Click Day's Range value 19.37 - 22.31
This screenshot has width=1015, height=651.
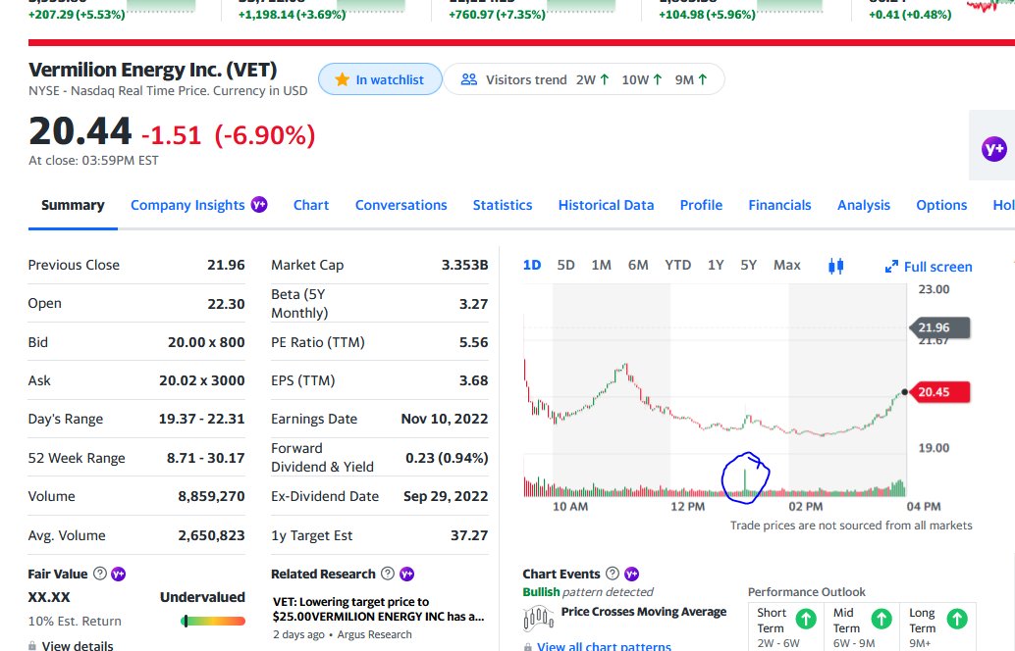202,419
